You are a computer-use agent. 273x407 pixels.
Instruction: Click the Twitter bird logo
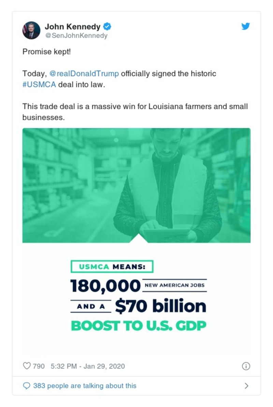pos(245,26)
